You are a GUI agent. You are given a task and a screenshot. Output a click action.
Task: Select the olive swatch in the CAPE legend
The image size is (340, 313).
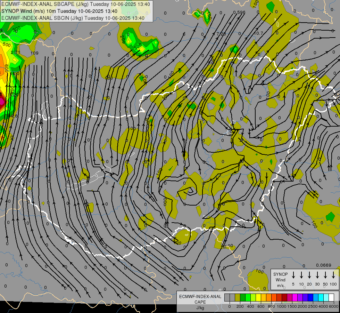click(x=238, y=298)
